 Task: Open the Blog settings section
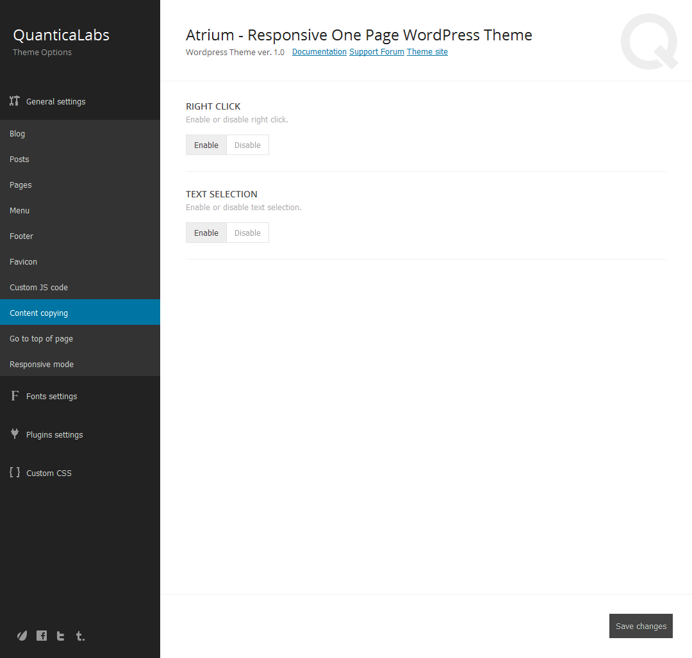tap(80, 133)
